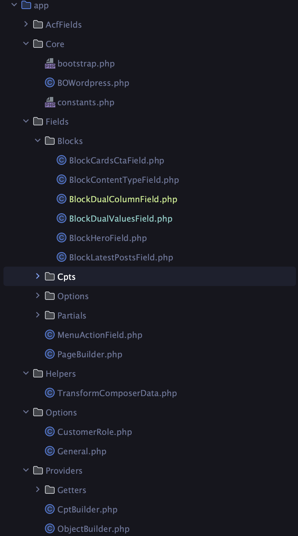This screenshot has height=536, width=298.
Task: Click the class icon of BlockHeroField.php
Action: point(62,238)
